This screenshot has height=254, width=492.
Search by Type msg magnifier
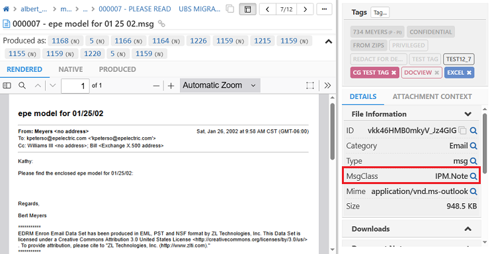click(473, 161)
